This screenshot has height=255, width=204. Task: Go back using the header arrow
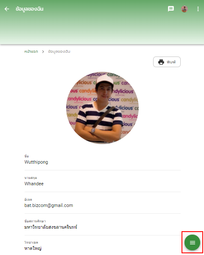point(7,9)
